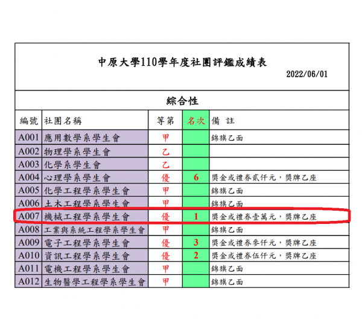Select 生物醫學工程學系學生會 club name
Viewport: 362px width, 323px height.
pos(94,282)
